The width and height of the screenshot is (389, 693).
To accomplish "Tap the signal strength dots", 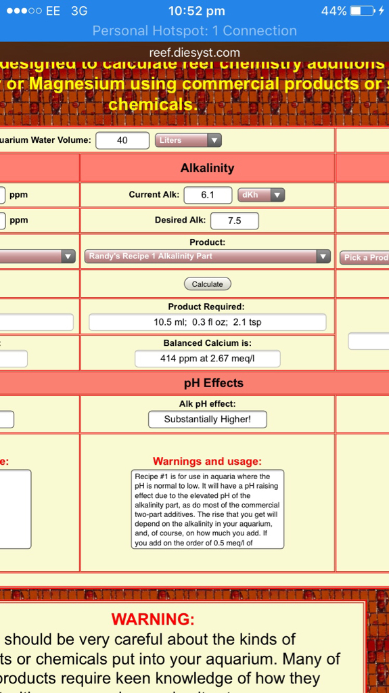I will pos(24,11).
